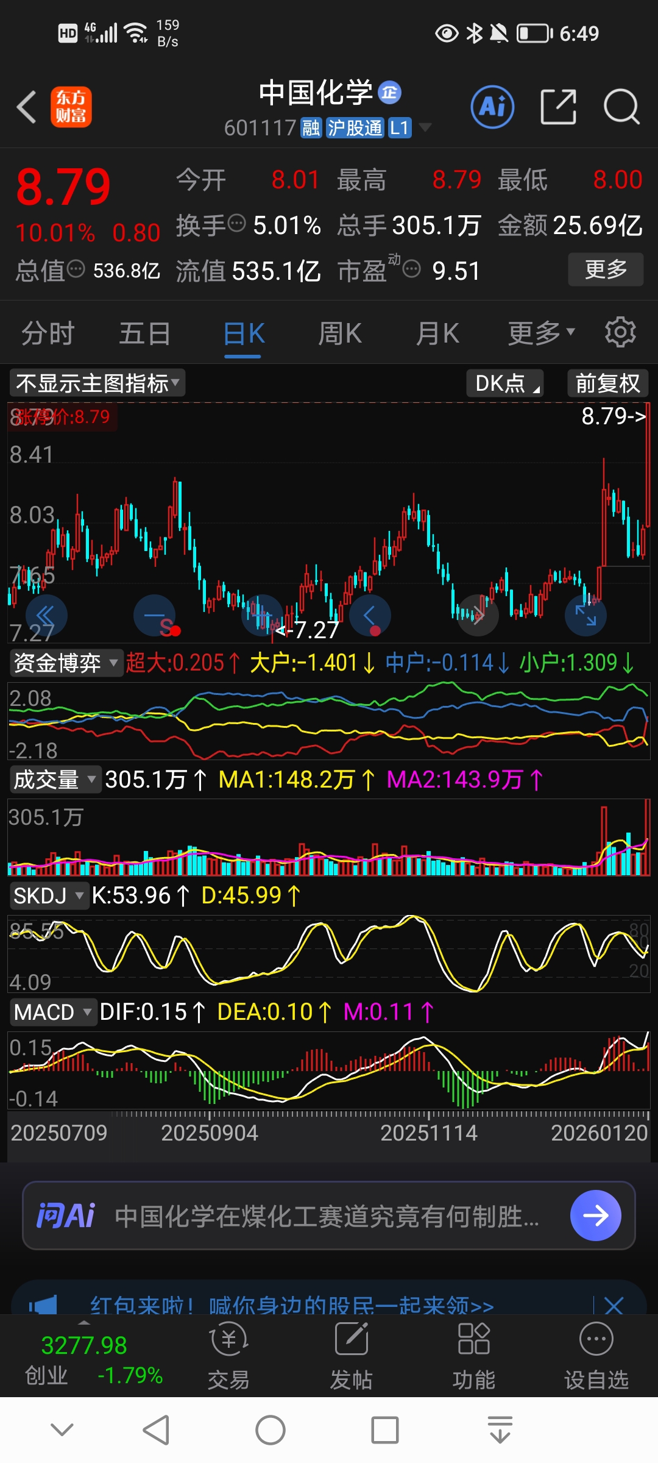The width and height of the screenshot is (658, 1463).
Task: Tap the SKDJ oscillator chart
Action: pos(329,954)
